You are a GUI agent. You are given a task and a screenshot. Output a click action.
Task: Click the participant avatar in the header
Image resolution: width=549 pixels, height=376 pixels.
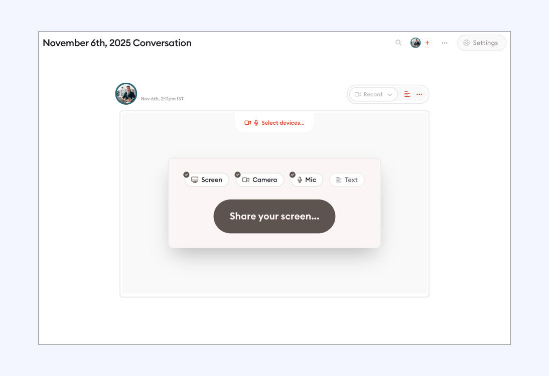coord(416,43)
